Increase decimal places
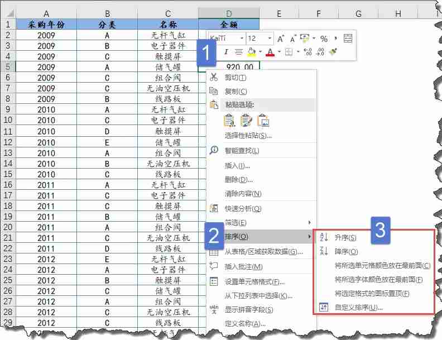442x340 pixels. (x=308, y=52)
